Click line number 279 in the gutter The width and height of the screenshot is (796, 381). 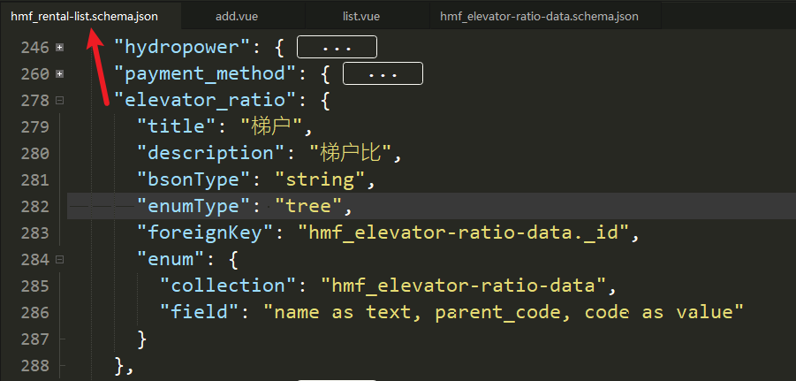tap(35, 126)
